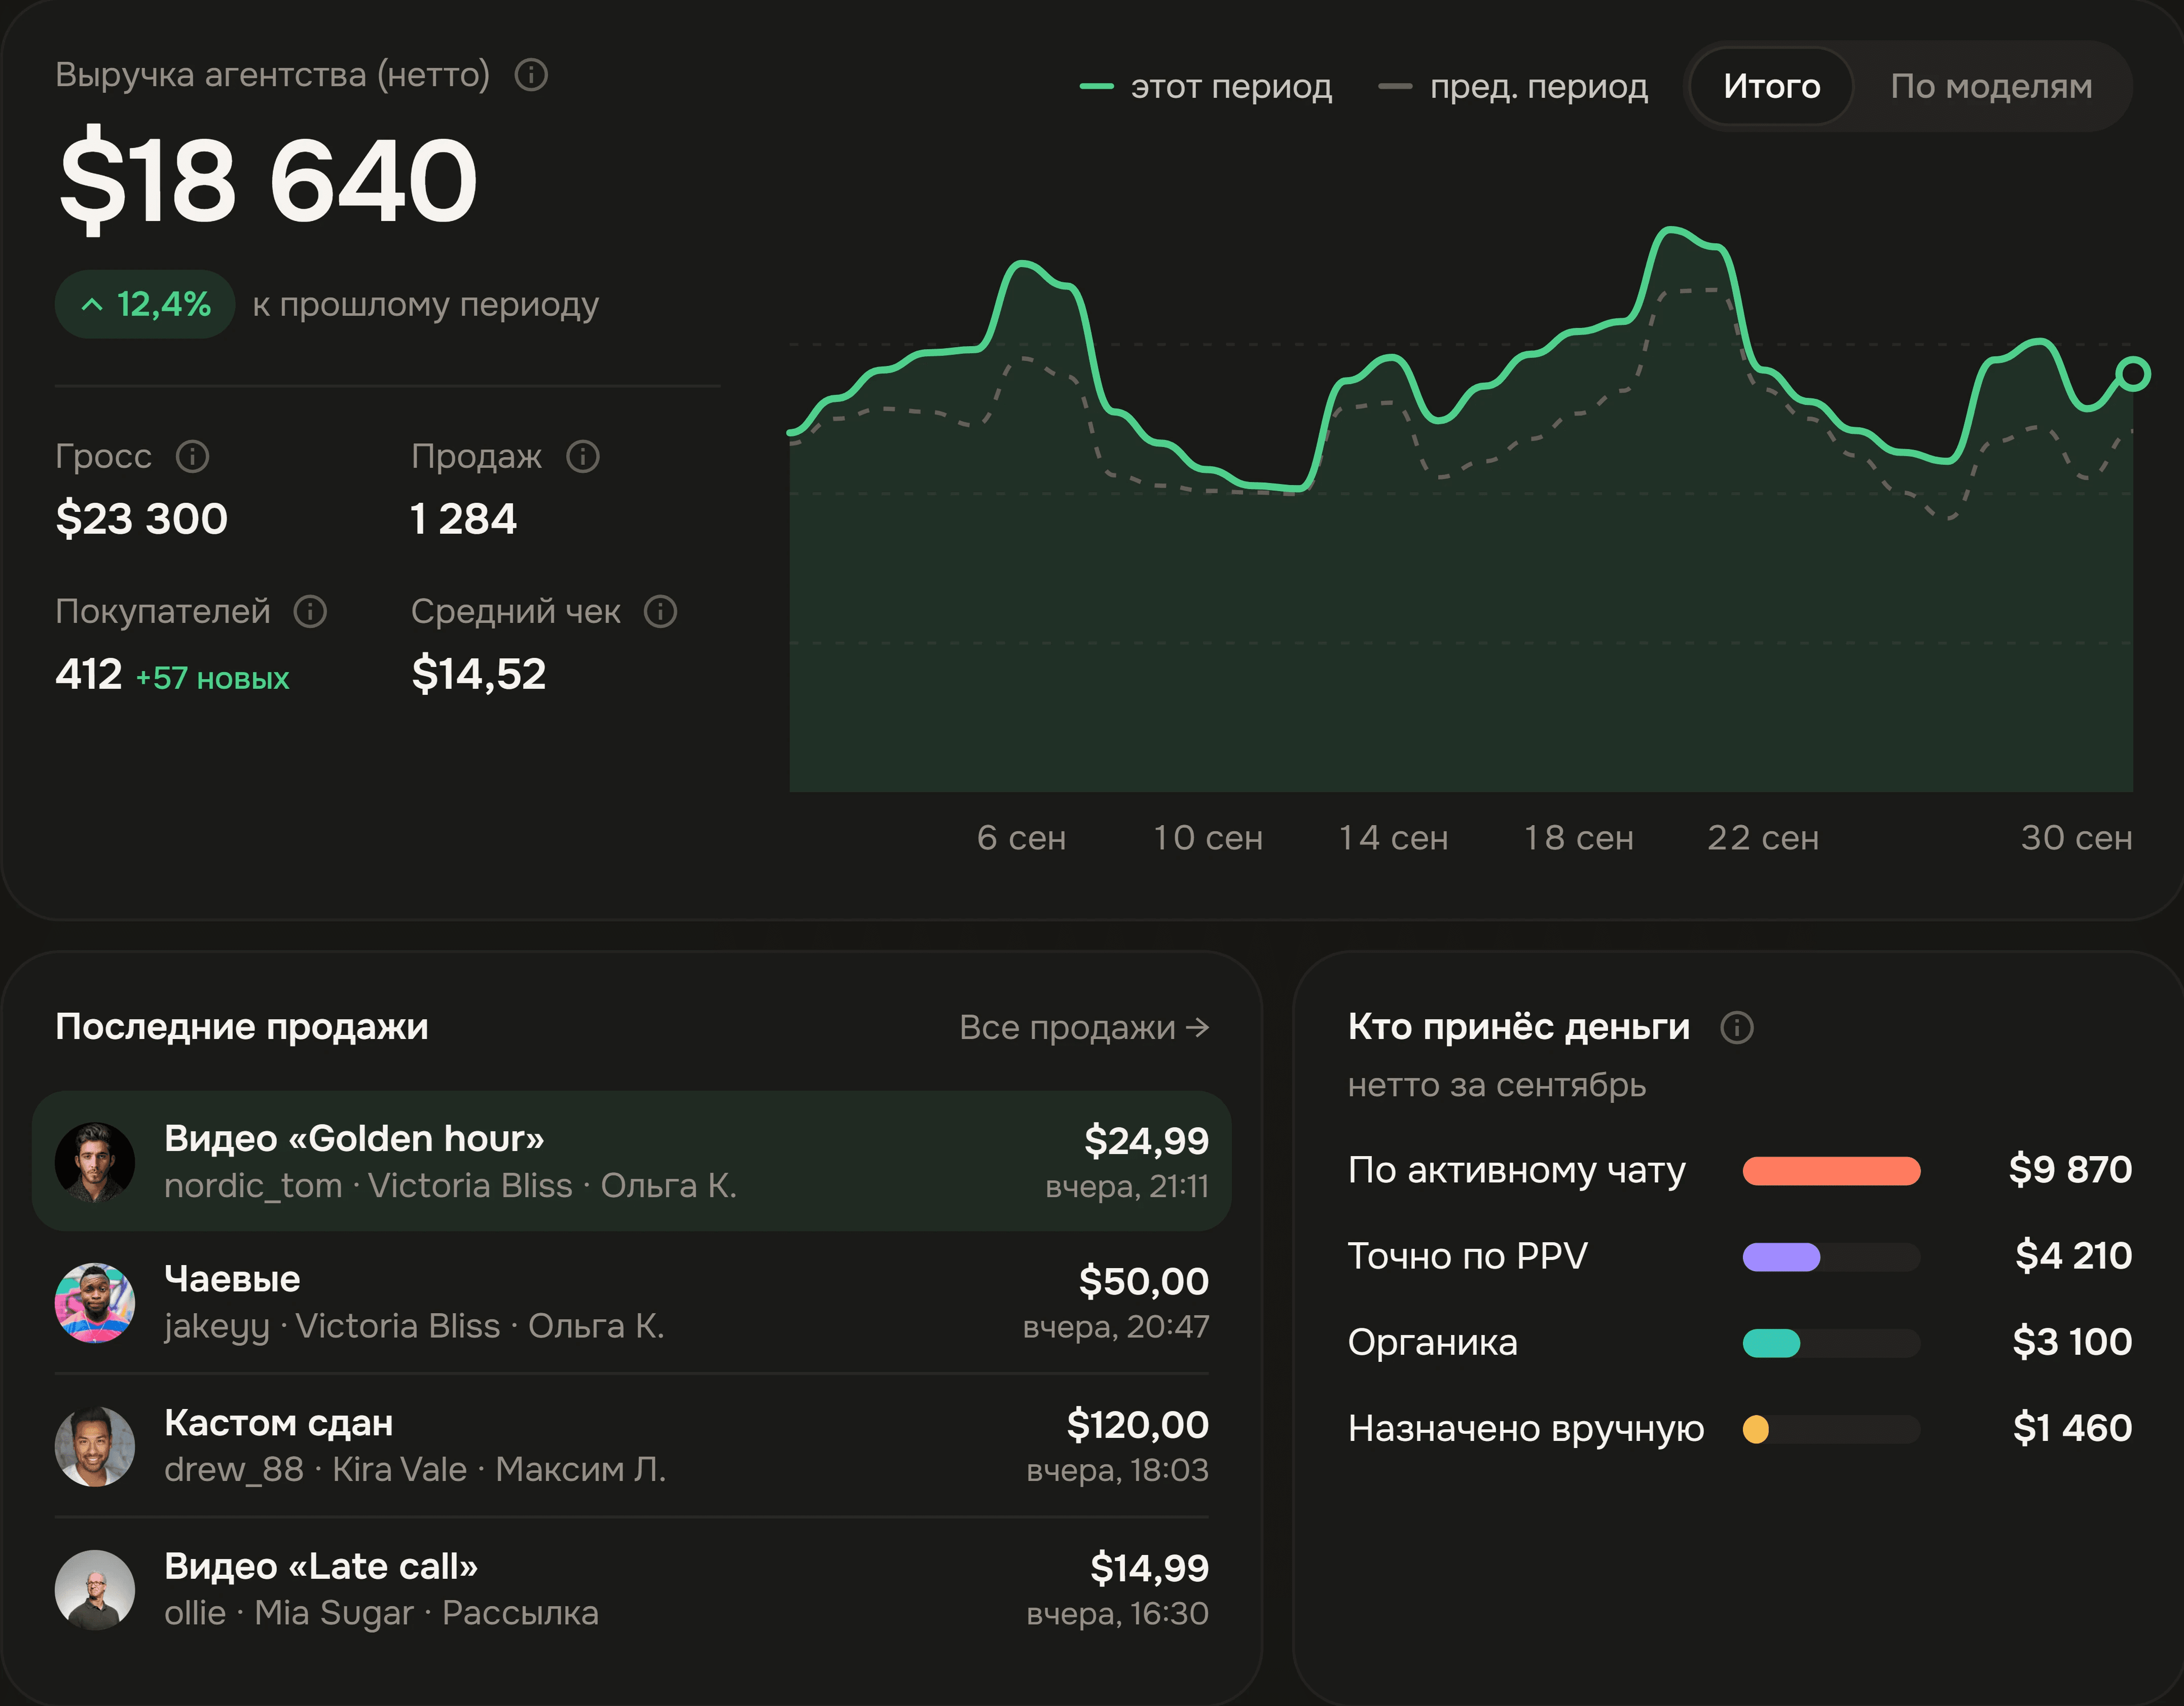Open the Гросс info tooltip icon
Screen dimensions: 2184x1706
(193, 457)
